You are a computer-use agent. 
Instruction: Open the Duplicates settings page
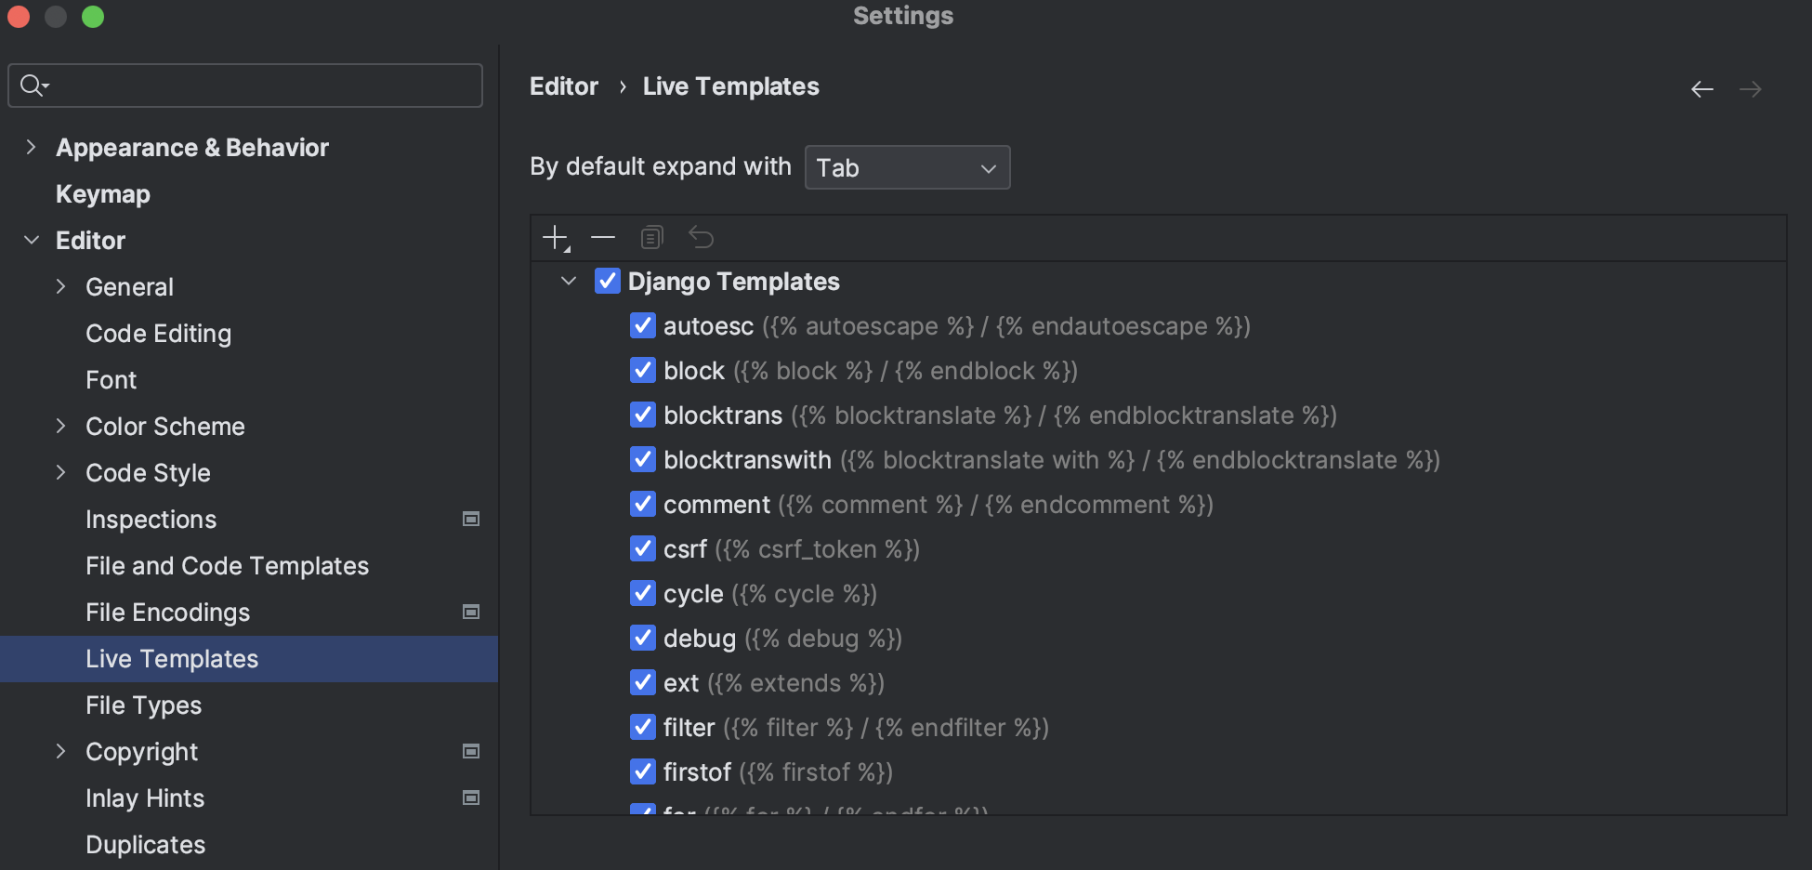click(x=145, y=845)
